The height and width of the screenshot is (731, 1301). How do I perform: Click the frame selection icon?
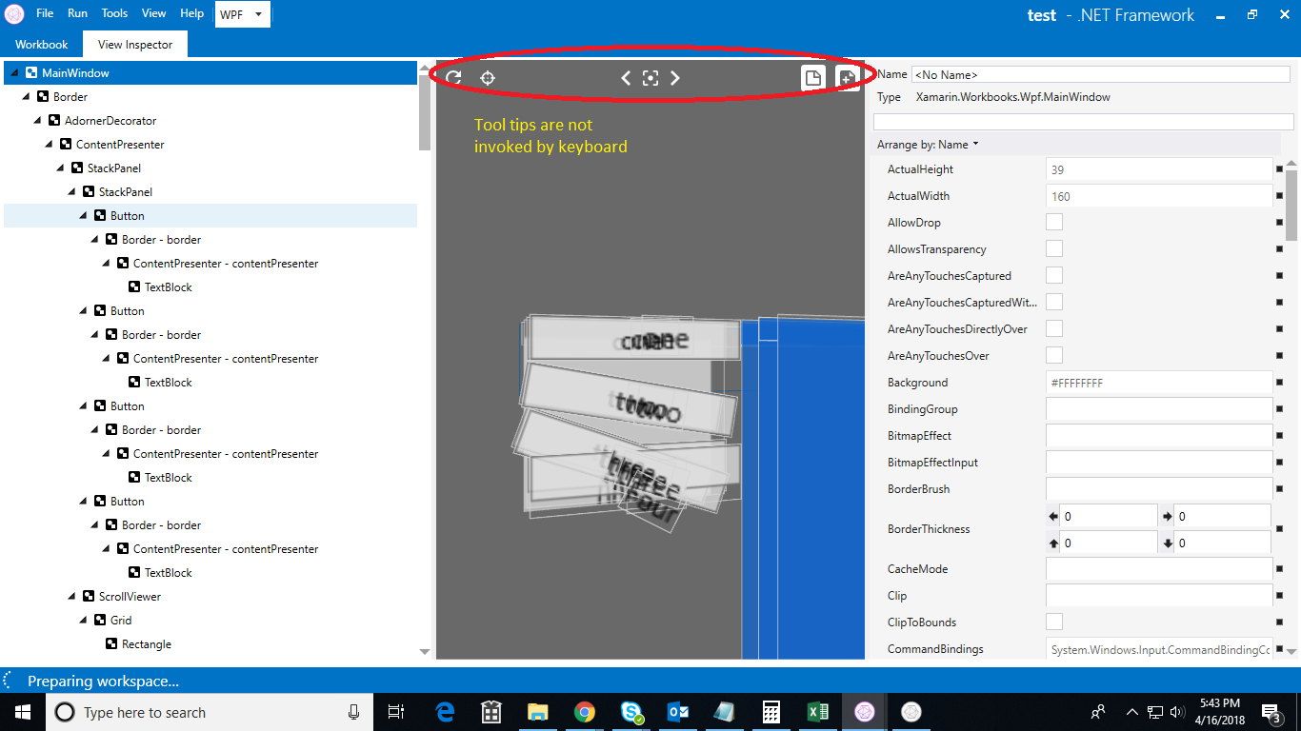tap(650, 78)
